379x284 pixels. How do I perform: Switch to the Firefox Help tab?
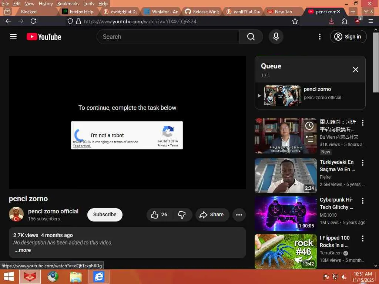[x=80, y=11]
